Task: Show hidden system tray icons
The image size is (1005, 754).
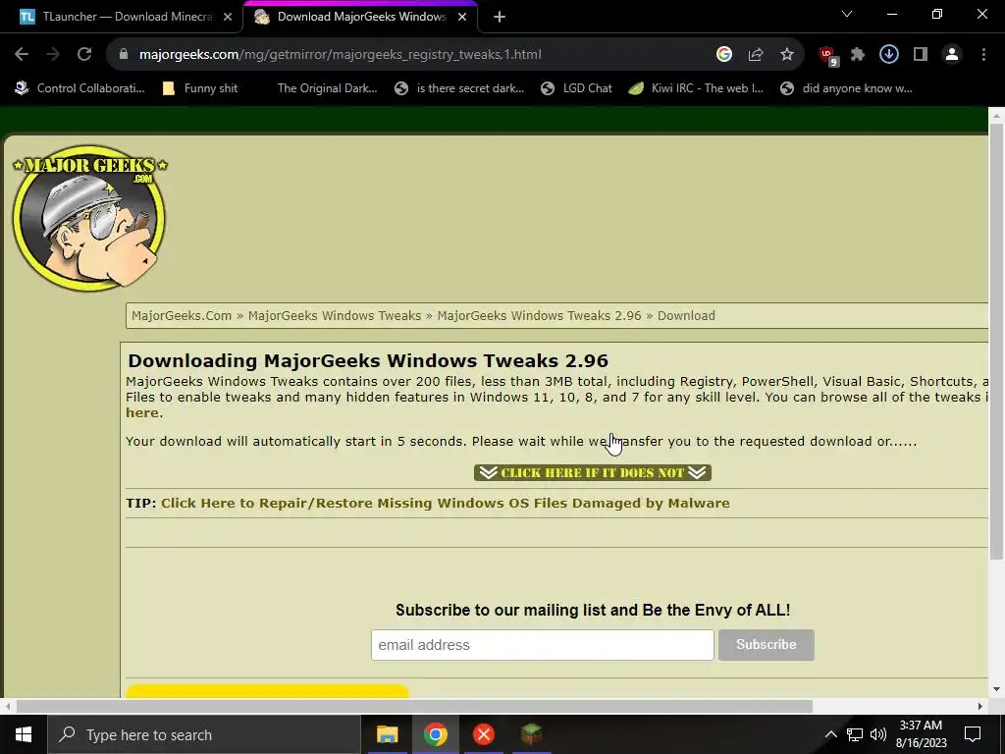Action: coord(830,734)
